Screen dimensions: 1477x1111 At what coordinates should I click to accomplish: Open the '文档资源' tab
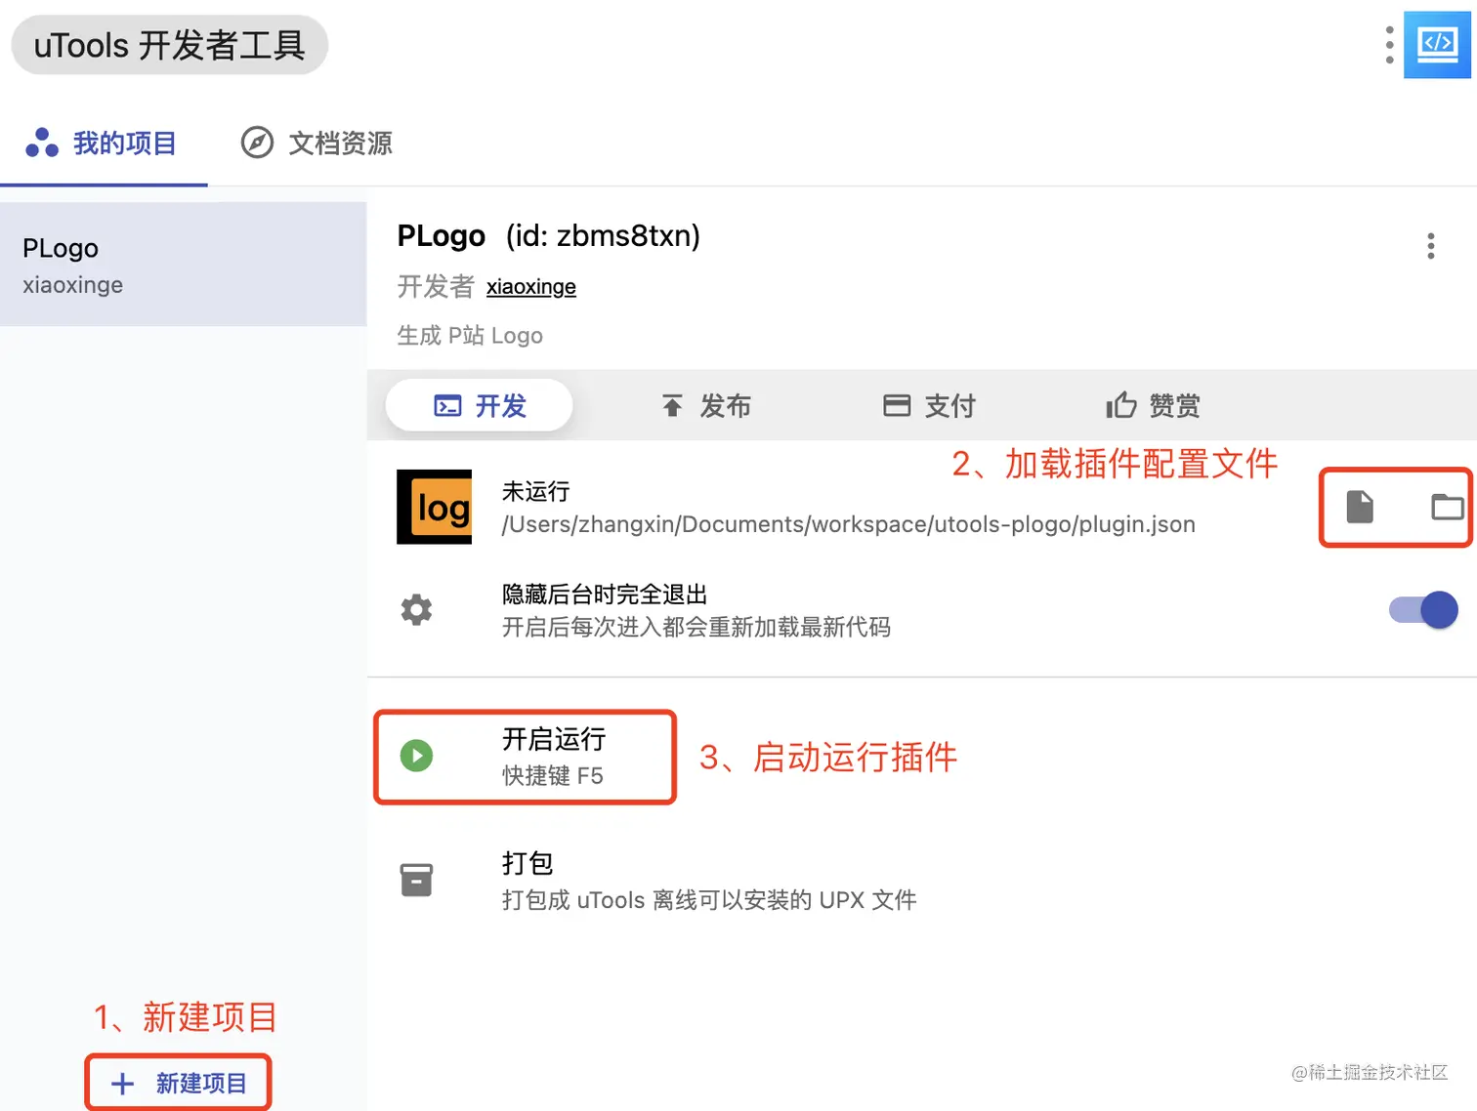click(316, 144)
